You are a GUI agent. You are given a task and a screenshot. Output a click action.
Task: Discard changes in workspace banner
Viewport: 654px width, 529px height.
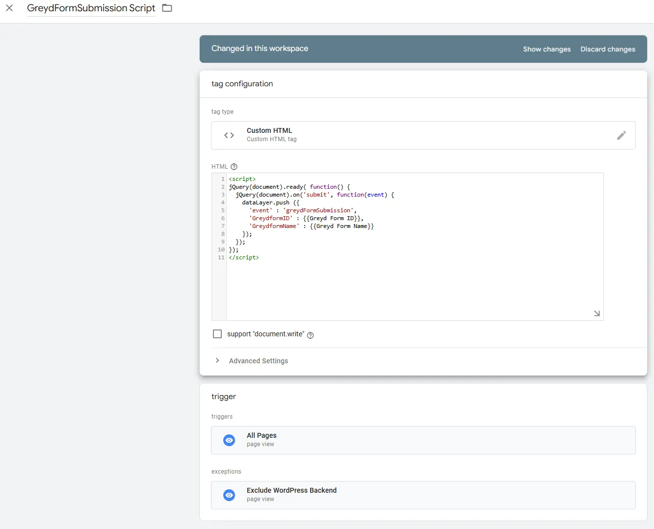[607, 49]
